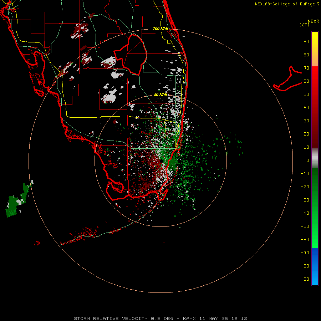Pick the yellow segment of the color bar
Image resolution: width=321 pixels, height=321 pixels.
pyautogui.click(x=315, y=49)
